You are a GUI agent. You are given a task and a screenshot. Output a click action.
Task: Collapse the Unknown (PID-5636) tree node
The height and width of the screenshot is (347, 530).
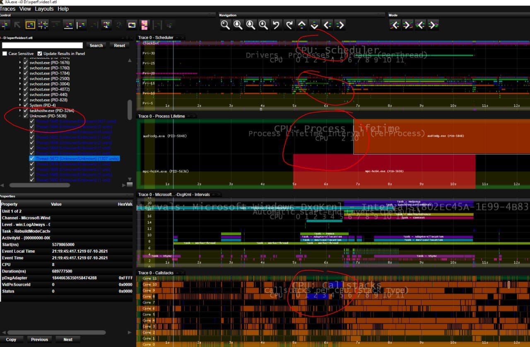20,116
